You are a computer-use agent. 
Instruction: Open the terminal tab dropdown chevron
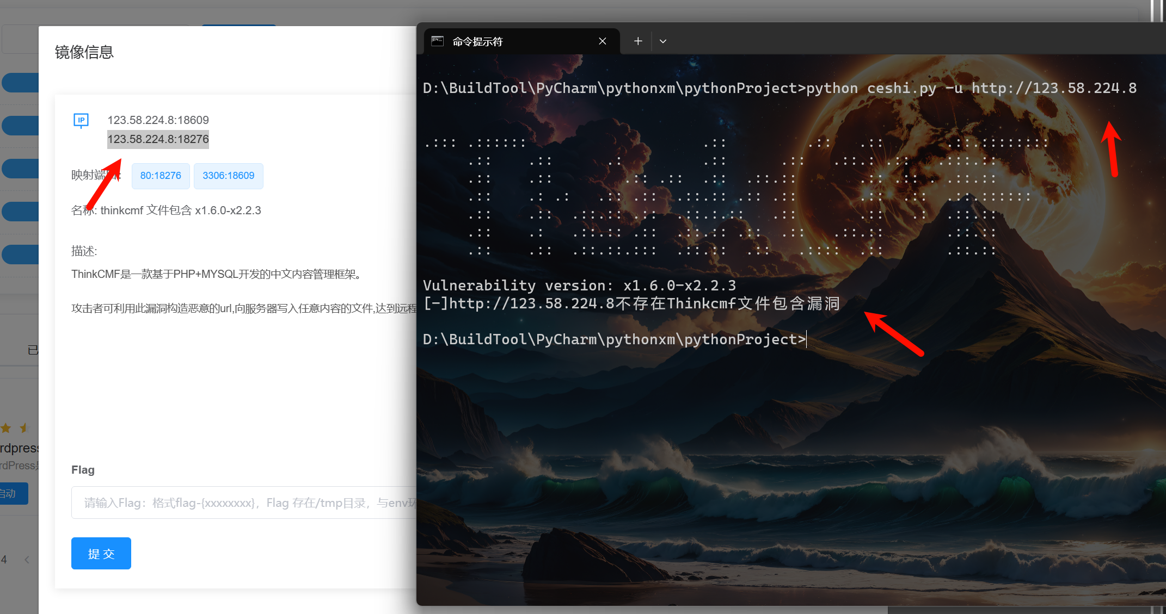tap(662, 41)
